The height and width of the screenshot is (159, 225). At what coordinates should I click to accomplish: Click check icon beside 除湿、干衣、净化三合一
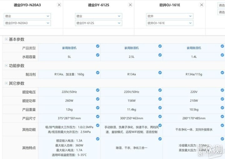[x=160, y=139]
